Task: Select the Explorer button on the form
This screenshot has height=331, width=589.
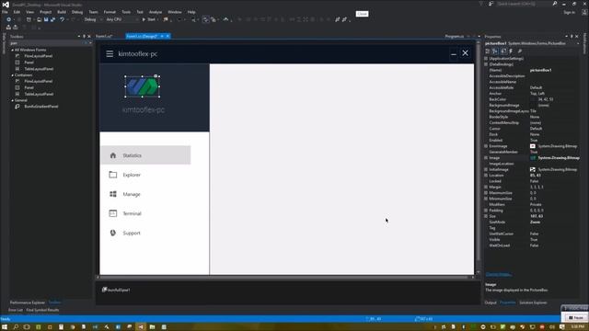Action: point(145,175)
